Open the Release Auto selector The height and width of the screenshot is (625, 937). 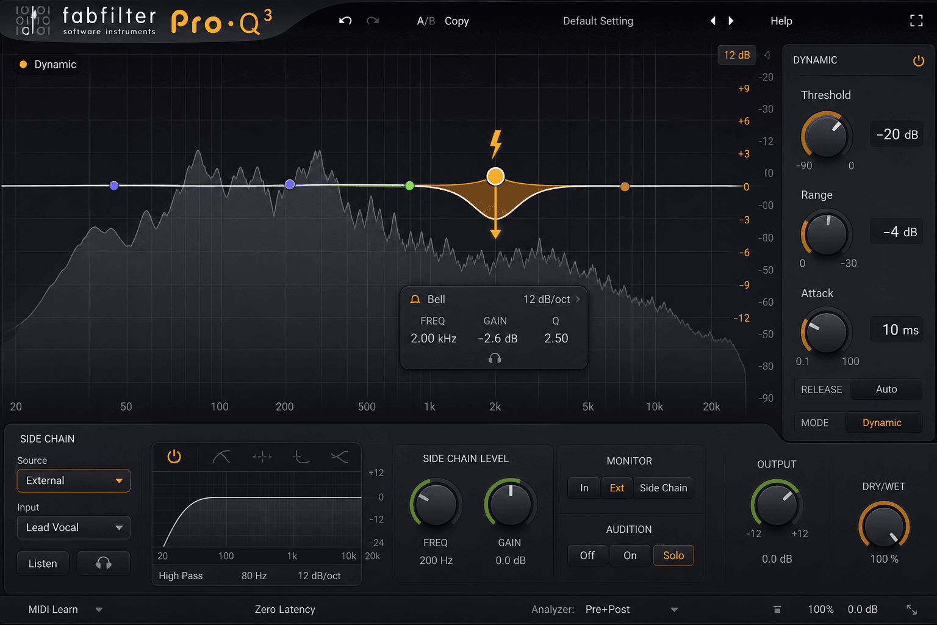point(886,389)
